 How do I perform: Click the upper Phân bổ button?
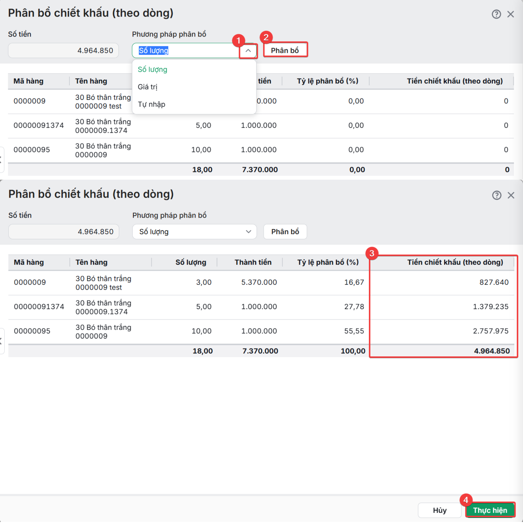(285, 50)
